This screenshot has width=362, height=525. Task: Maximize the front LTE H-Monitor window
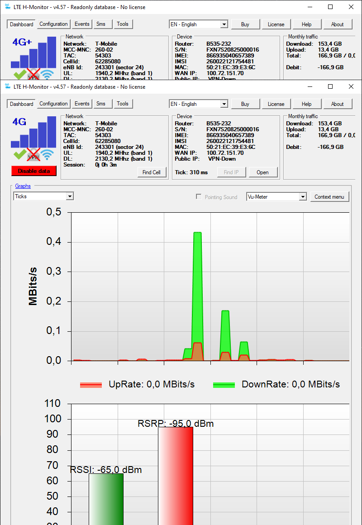pyautogui.click(x=330, y=87)
